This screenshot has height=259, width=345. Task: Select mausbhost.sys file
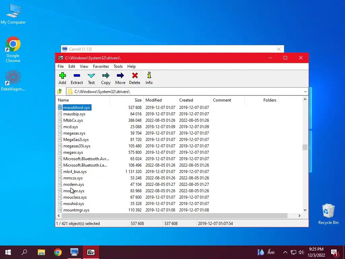[x=76, y=108]
